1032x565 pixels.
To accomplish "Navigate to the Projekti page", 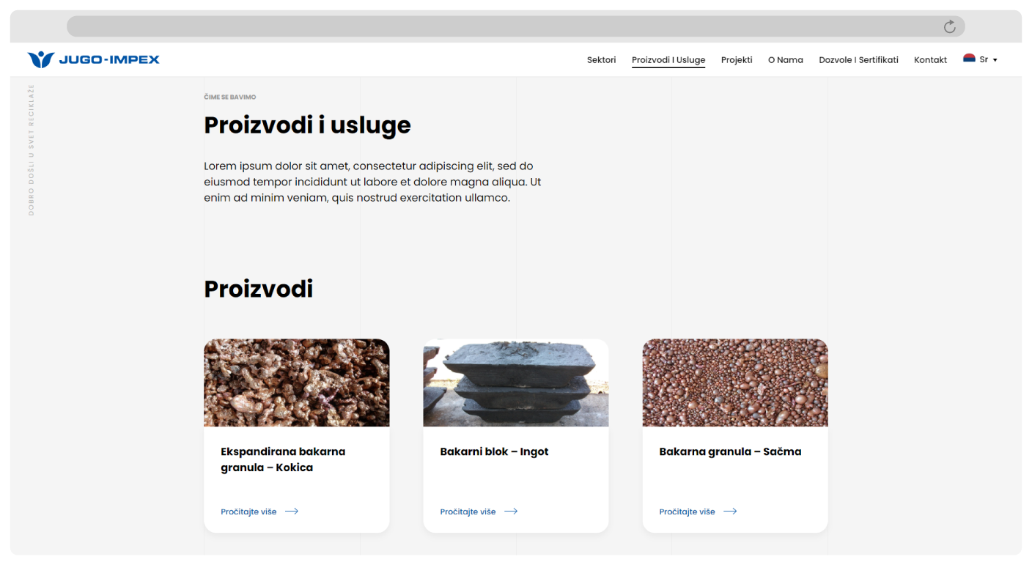I will click(x=737, y=59).
